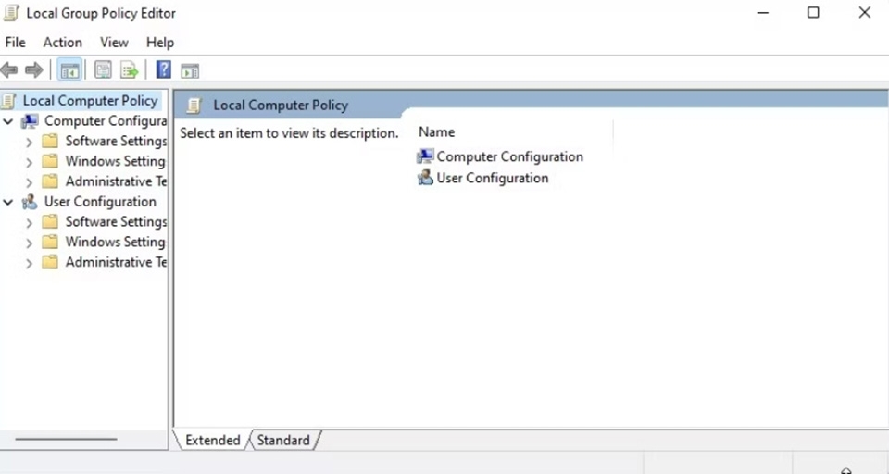Click Computer Configuration icon in tree
The image size is (889, 474).
tap(30, 121)
